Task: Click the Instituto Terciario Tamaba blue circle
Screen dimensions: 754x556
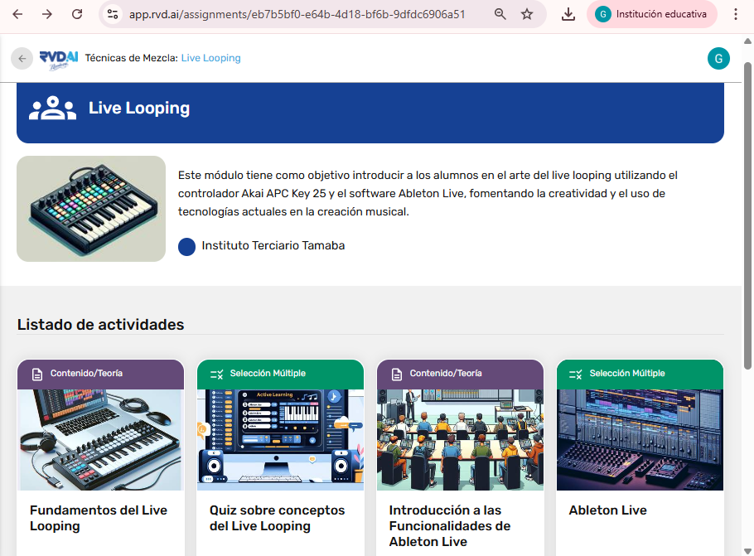Action: click(186, 246)
